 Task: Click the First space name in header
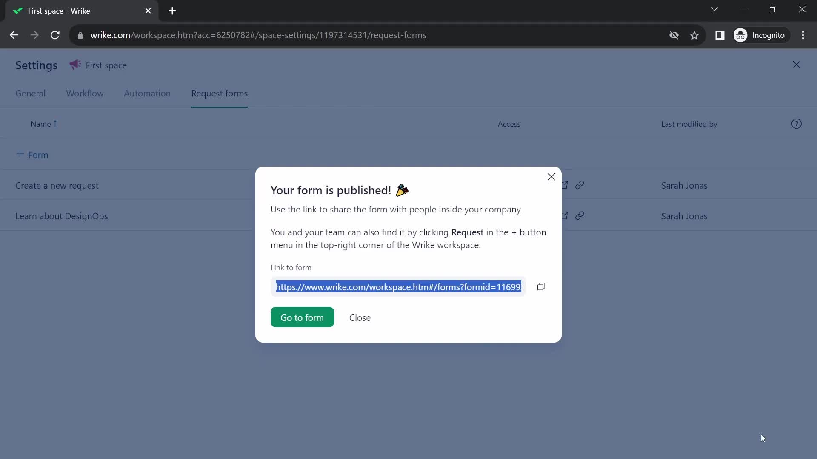point(106,65)
